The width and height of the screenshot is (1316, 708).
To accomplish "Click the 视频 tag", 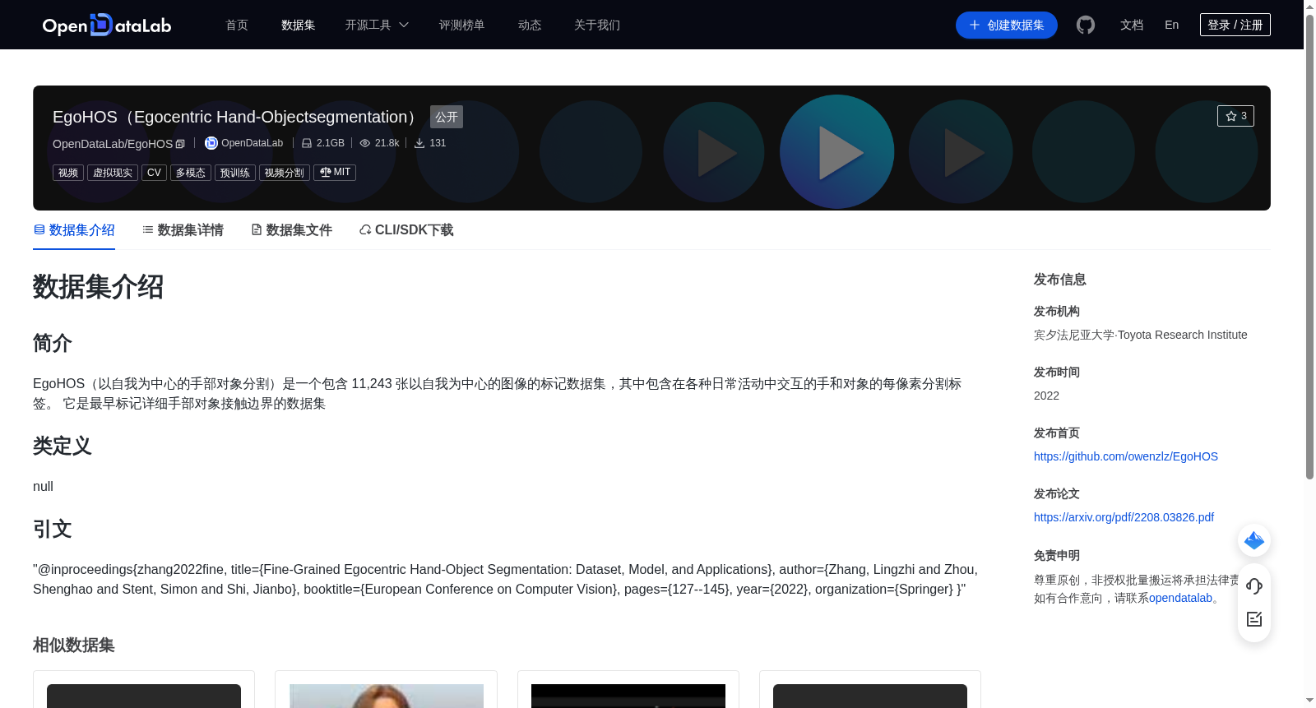I will 68,173.
